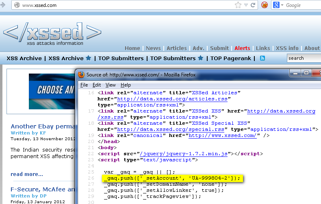Open the address bar history dropdown arrow
321x204 pixels.
pyautogui.click(x=246, y=5)
